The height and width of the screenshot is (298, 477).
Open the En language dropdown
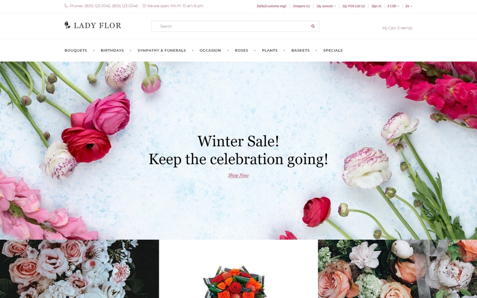point(409,6)
